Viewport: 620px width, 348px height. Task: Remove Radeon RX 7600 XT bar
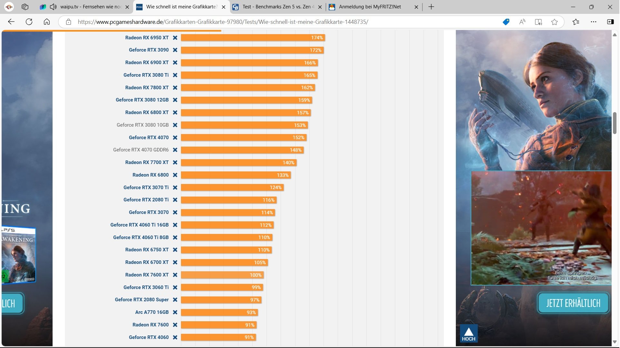point(175,275)
